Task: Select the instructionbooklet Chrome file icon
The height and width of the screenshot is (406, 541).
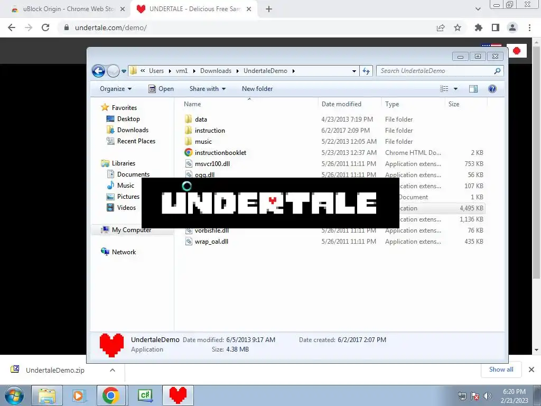Action: [x=189, y=153]
